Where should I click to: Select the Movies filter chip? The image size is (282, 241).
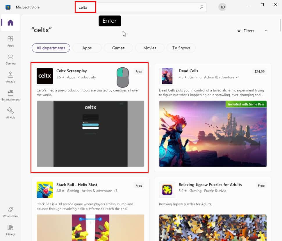150,48
